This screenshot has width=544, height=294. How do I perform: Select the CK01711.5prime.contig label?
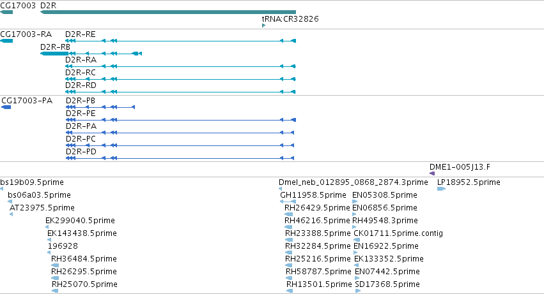pos(398,234)
